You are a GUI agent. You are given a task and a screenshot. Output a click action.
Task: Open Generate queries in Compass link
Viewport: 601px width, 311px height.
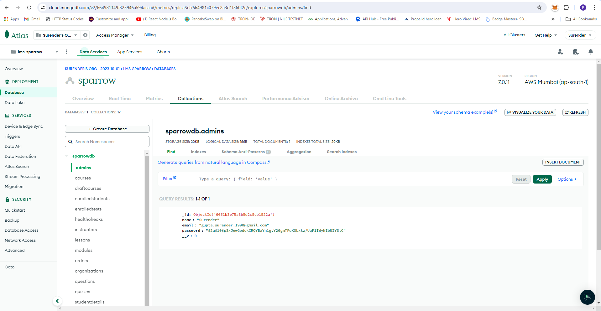[213, 162]
